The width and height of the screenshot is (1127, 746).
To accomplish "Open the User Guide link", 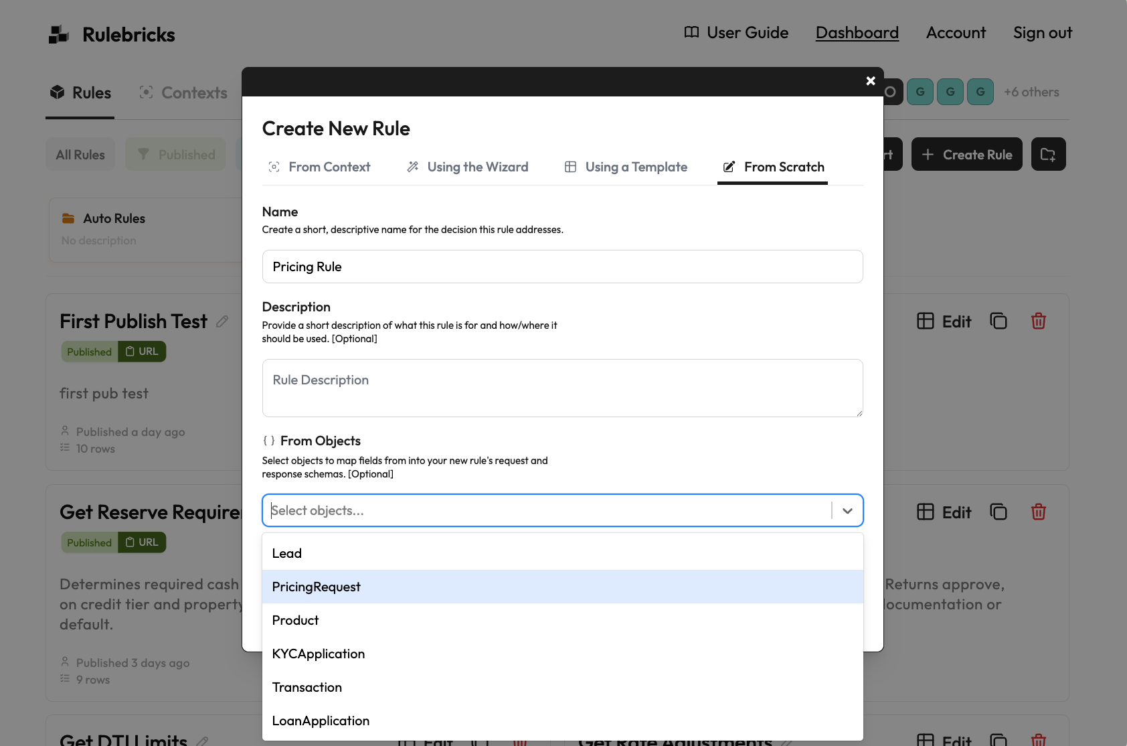I will coord(736,33).
